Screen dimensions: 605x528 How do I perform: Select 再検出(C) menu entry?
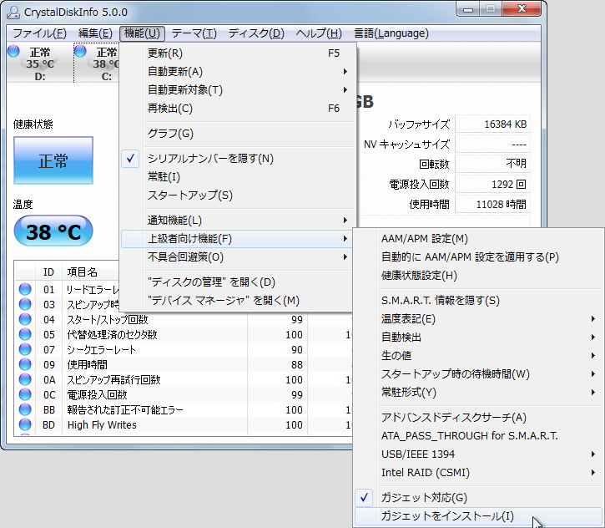[x=237, y=109]
